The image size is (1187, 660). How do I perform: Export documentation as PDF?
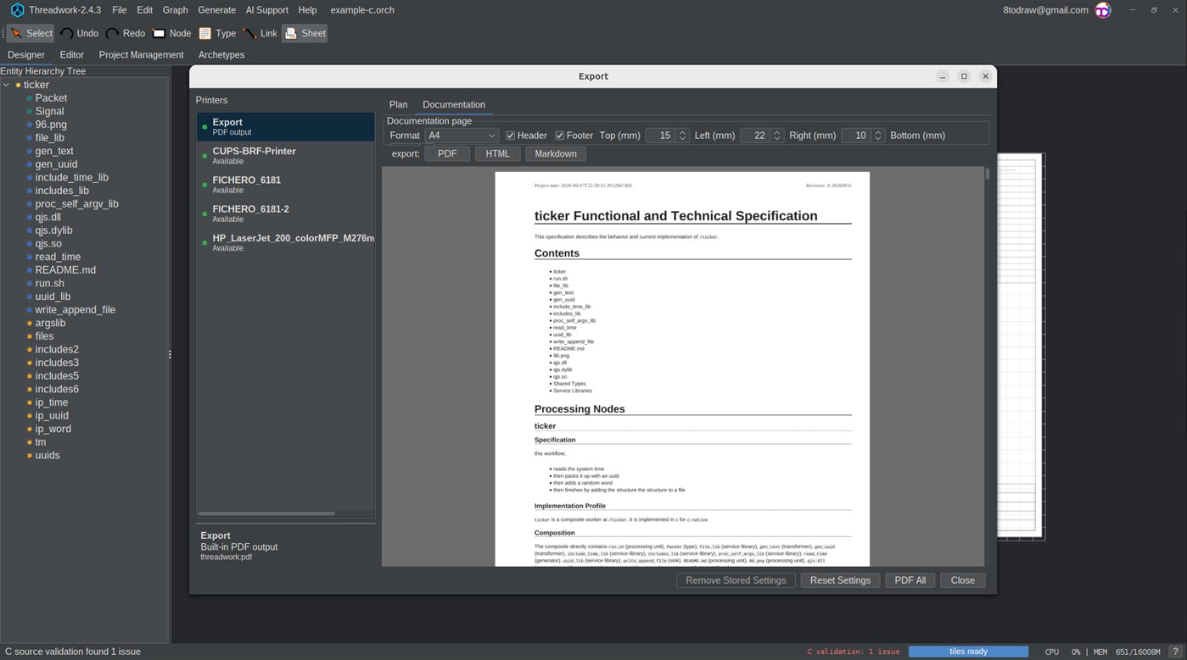[447, 153]
